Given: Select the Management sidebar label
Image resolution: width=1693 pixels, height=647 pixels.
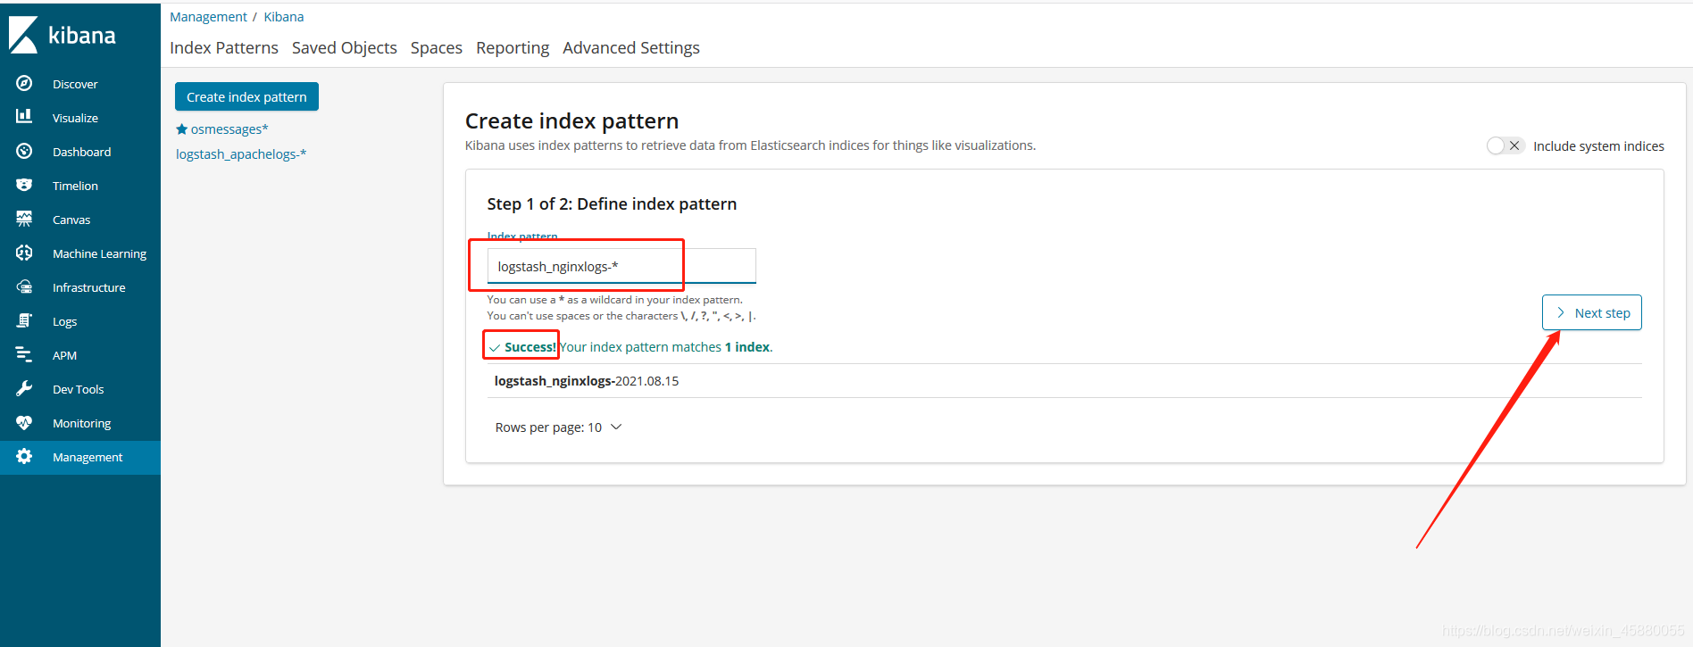Looking at the screenshot, I should pos(88,457).
